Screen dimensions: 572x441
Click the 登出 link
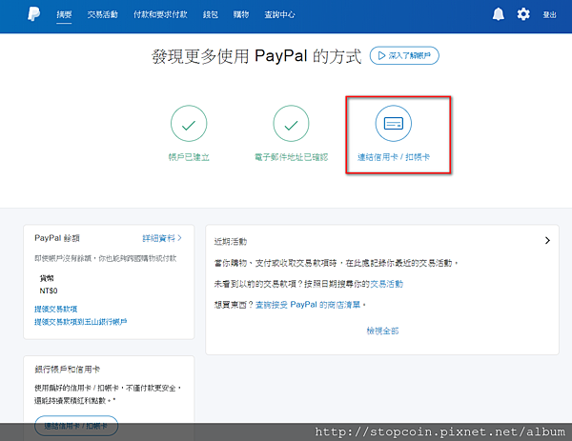pos(549,14)
